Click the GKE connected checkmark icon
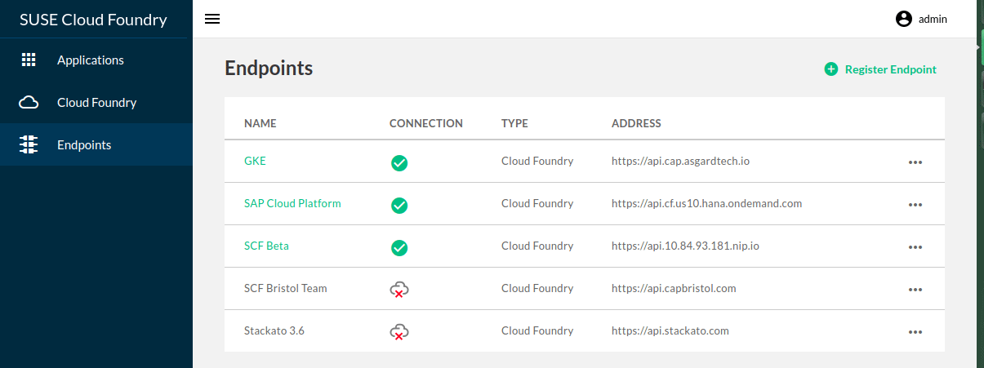 tap(399, 162)
